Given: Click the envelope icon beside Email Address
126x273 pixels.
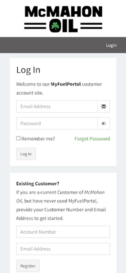Looking at the screenshot, I should (104, 106).
